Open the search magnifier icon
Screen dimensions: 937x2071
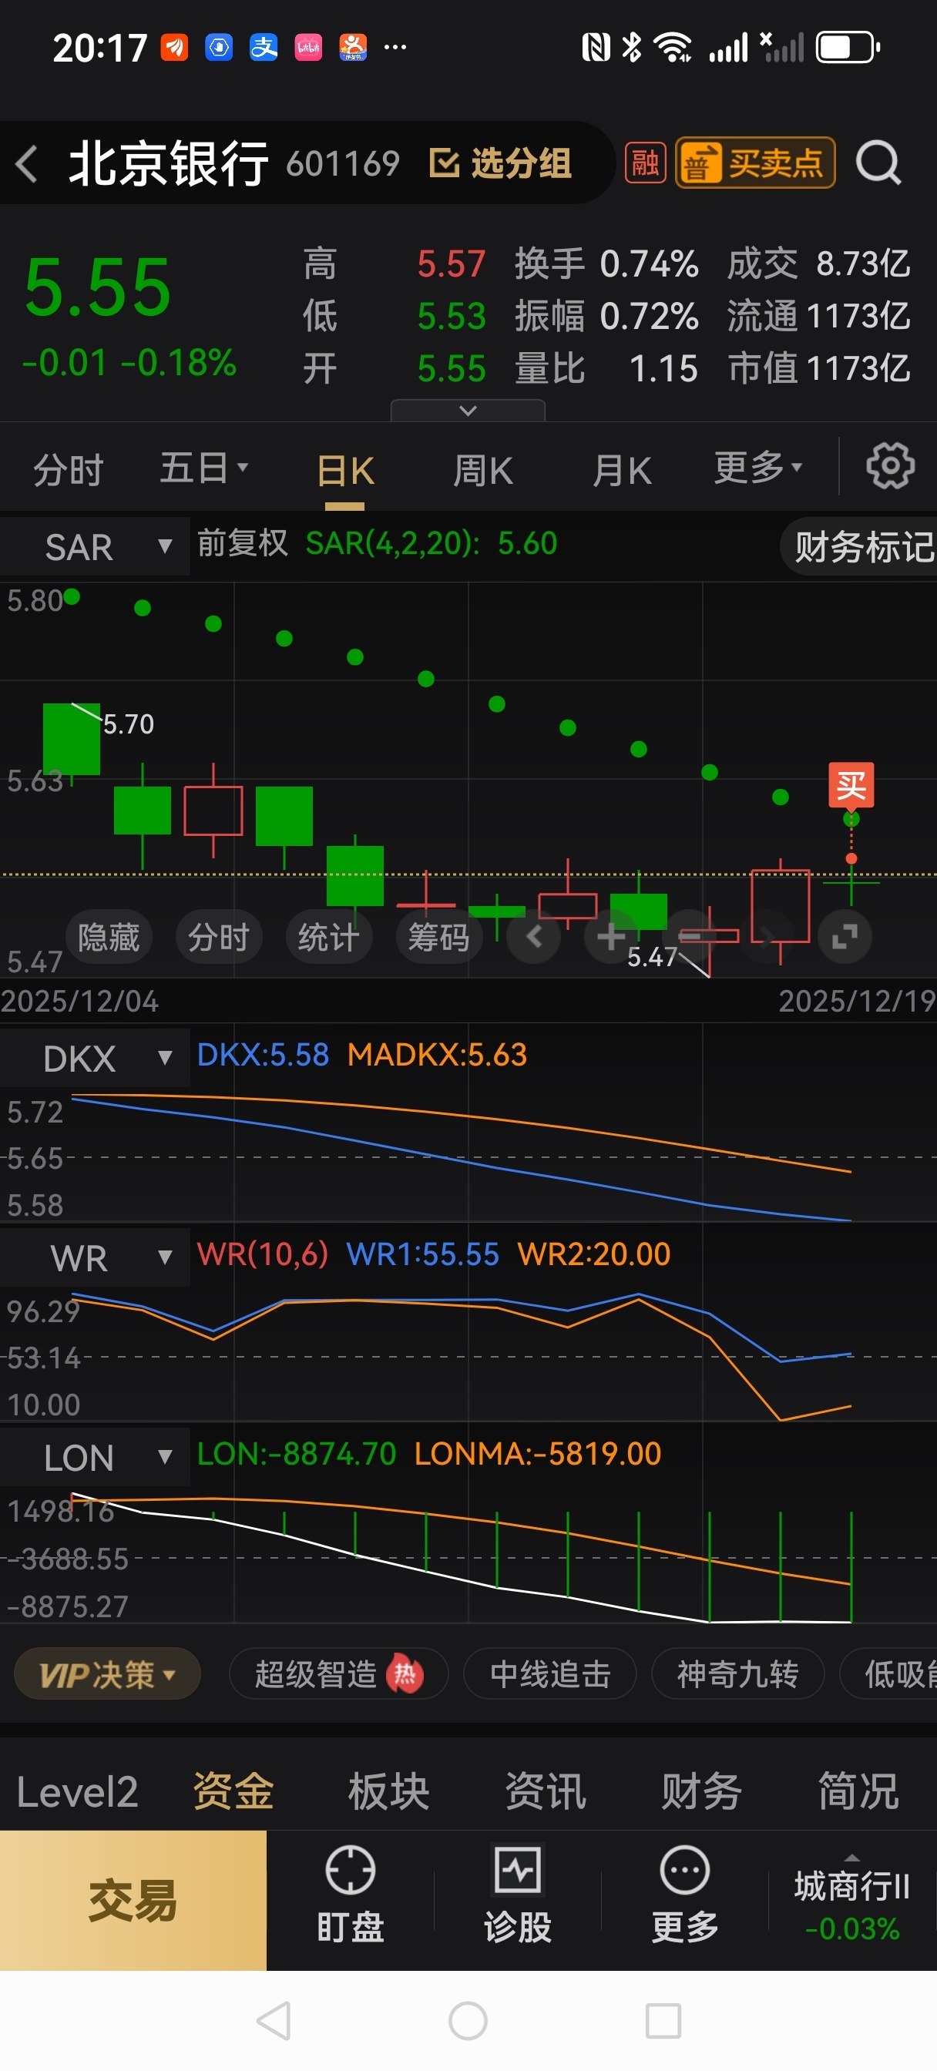point(878,163)
